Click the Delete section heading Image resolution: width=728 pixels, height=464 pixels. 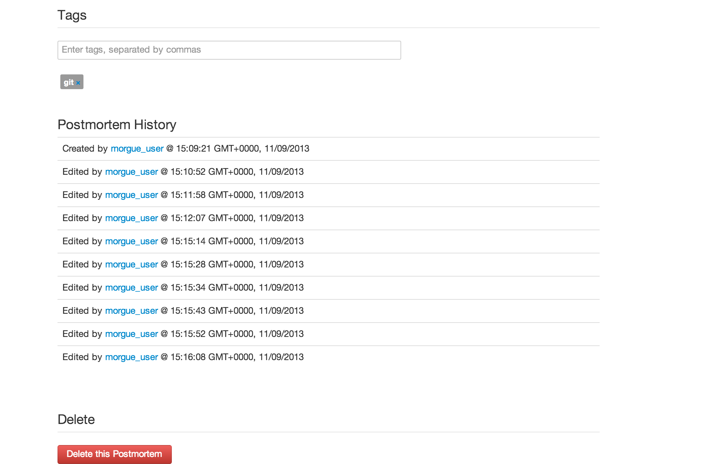(76, 419)
